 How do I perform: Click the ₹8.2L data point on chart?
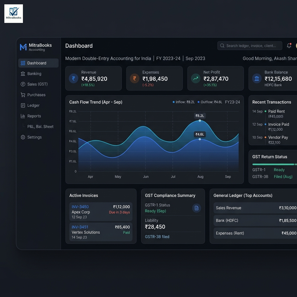coord(200,121)
